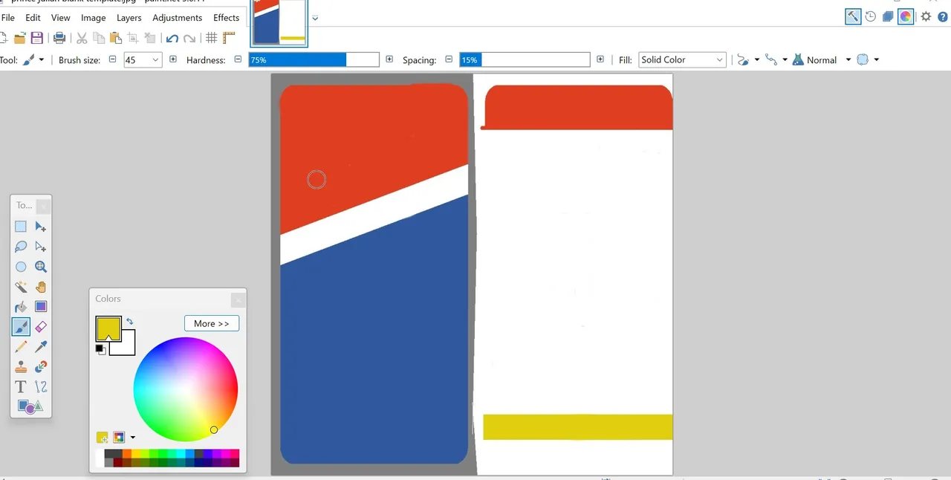The width and height of the screenshot is (951, 480).
Task: Click the Paste clipboard icon
Action: click(115, 38)
